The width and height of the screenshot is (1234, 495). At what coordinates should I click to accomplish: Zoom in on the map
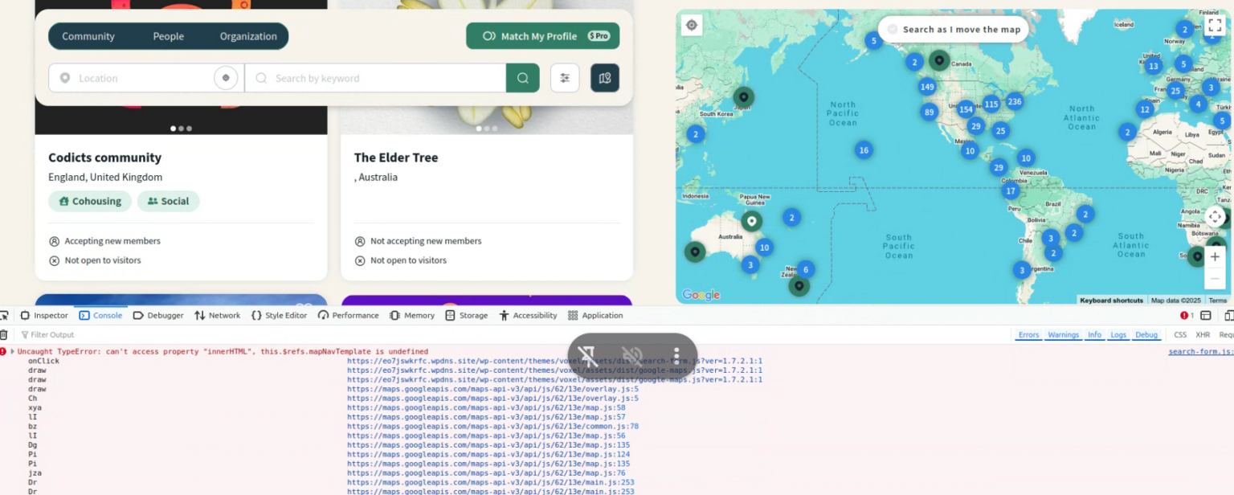[x=1215, y=257]
